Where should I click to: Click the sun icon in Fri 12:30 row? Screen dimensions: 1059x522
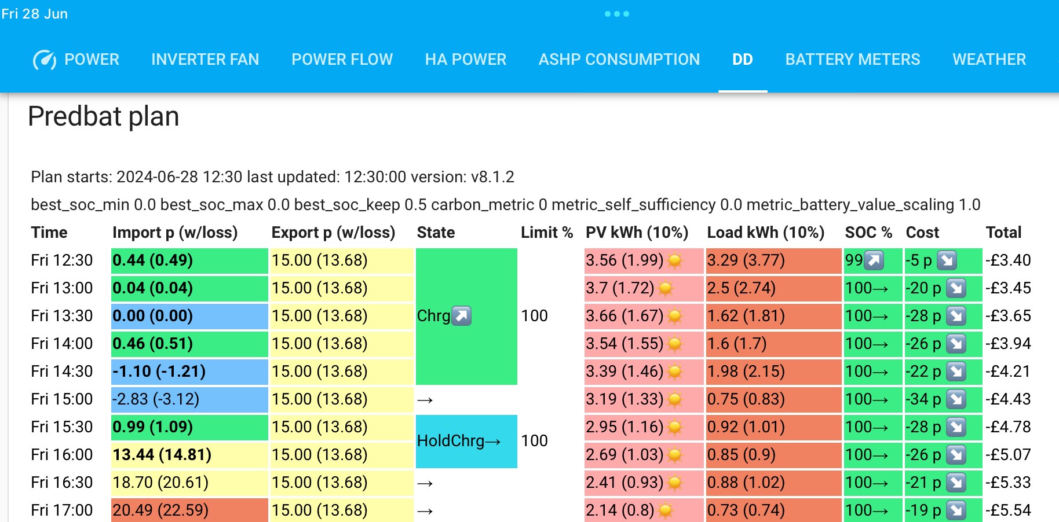(674, 260)
